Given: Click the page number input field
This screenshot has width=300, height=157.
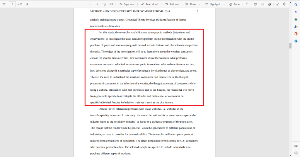Looking at the screenshot, I should click(x=12, y=4).
